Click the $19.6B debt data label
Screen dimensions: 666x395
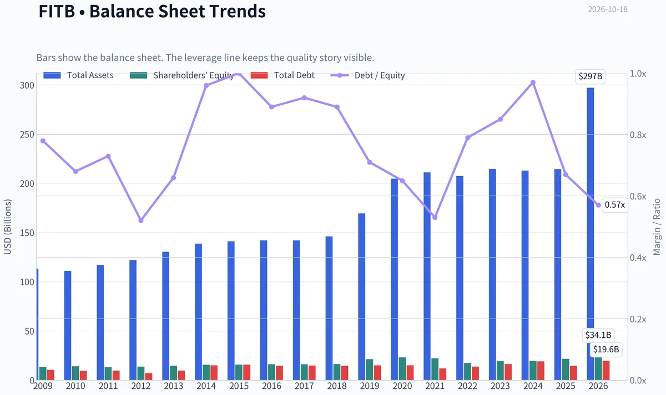click(606, 350)
